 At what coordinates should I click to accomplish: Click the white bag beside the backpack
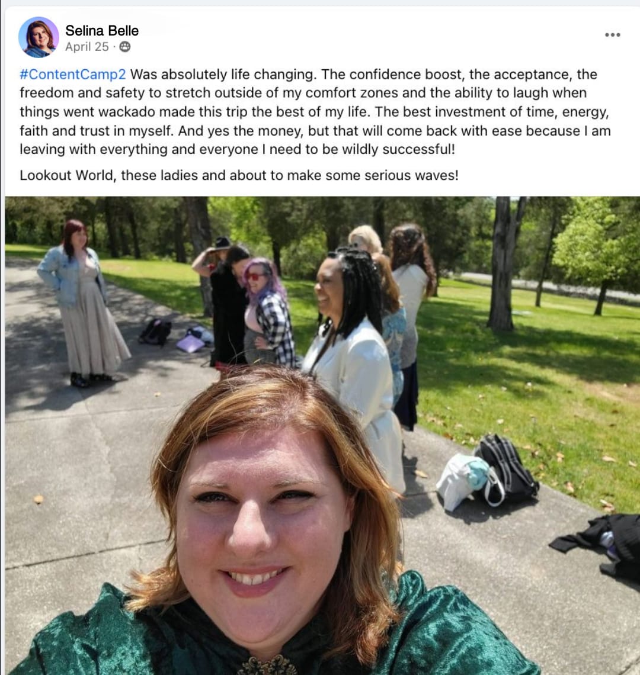point(468,481)
